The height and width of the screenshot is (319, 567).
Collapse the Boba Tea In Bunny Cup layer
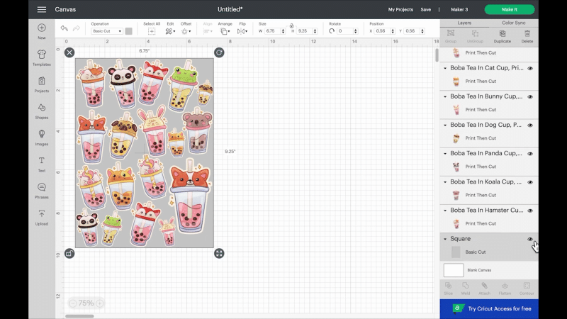pyautogui.click(x=445, y=96)
